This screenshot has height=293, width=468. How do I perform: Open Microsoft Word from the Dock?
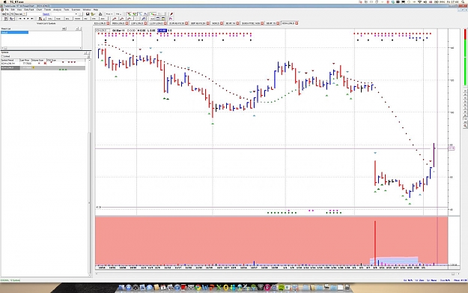[x=204, y=287]
